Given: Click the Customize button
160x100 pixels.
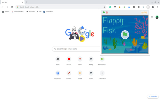Looking at the screenshot, I should [153, 96].
